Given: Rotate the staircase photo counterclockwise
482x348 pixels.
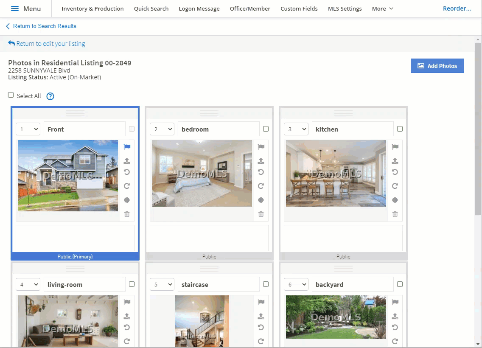Looking at the screenshot, I should [261, 327].
